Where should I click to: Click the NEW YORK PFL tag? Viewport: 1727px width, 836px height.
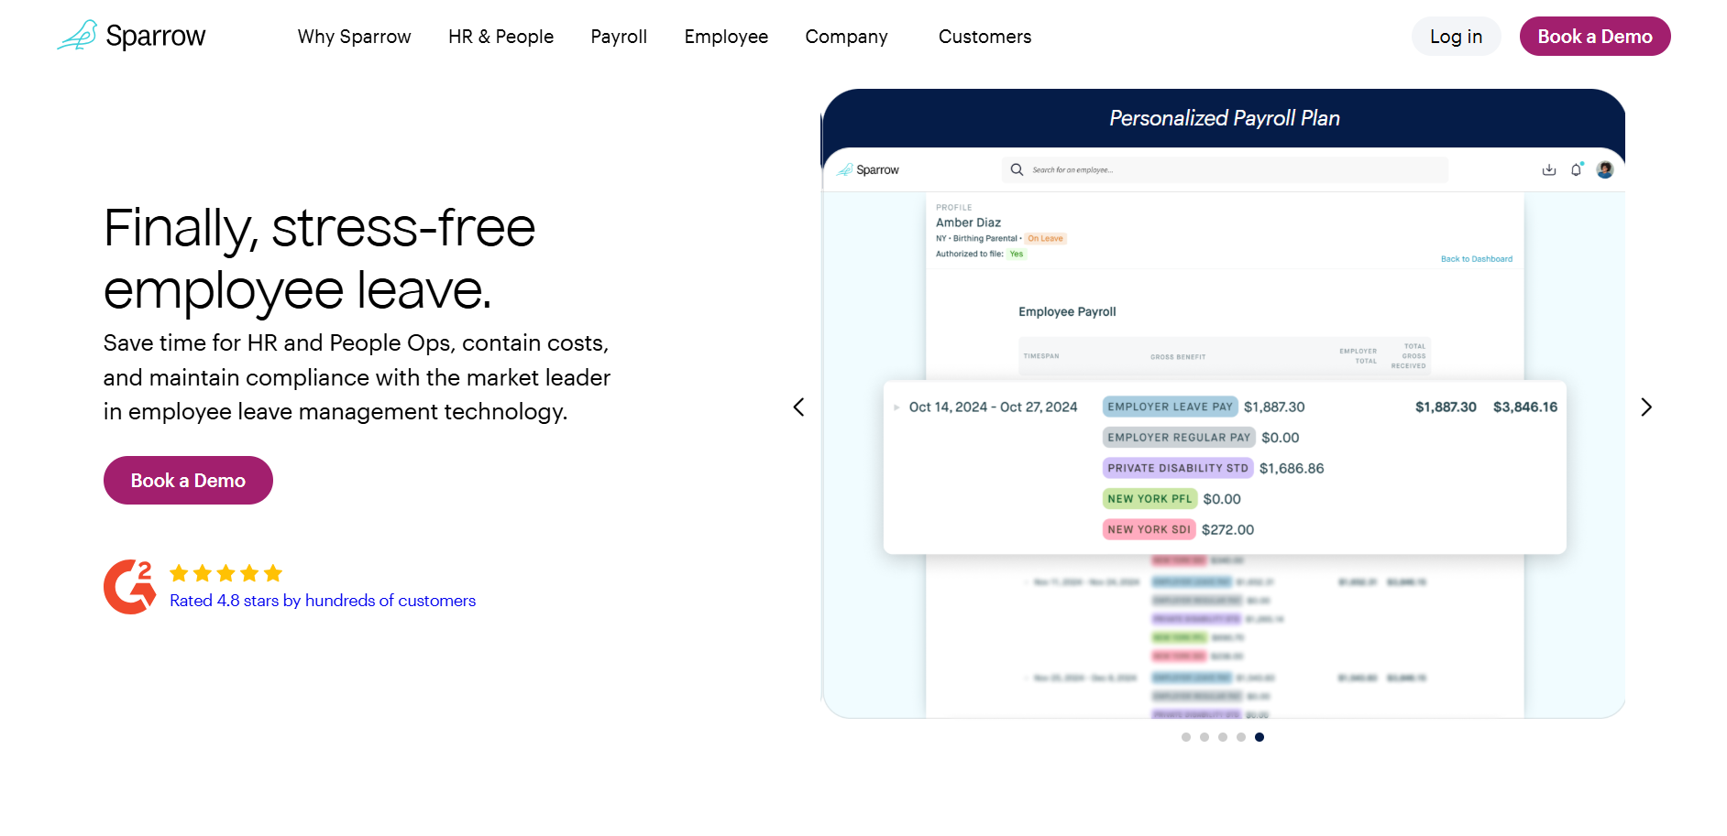(x=1149, y=499)
